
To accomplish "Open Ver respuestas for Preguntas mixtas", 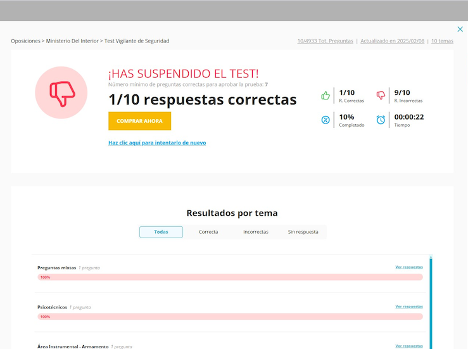I will point(409,267).
